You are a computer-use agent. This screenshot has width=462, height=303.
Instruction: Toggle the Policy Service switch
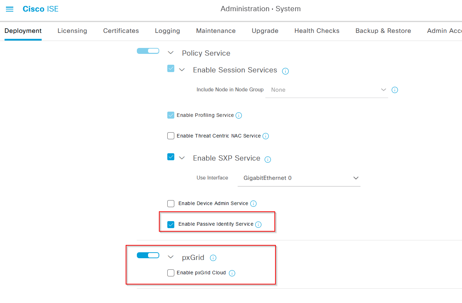point(148,51)
